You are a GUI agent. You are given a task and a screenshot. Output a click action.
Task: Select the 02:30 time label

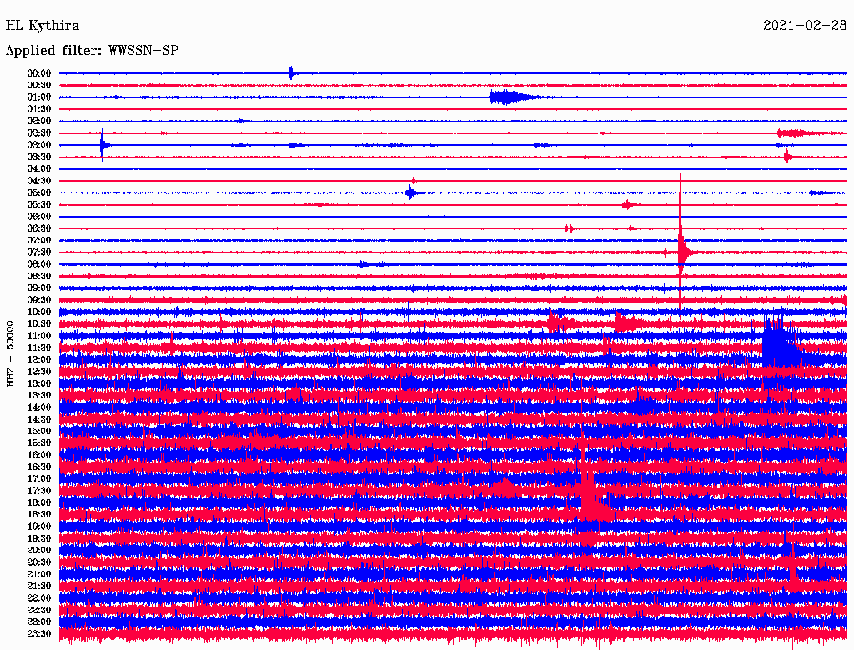click(x=39, y=132)
